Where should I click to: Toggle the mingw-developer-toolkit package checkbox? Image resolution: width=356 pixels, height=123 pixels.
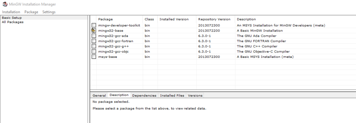tap(94, 25)
